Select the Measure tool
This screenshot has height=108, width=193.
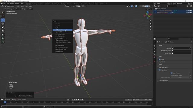pyautogui.click(x=3, y=38)
